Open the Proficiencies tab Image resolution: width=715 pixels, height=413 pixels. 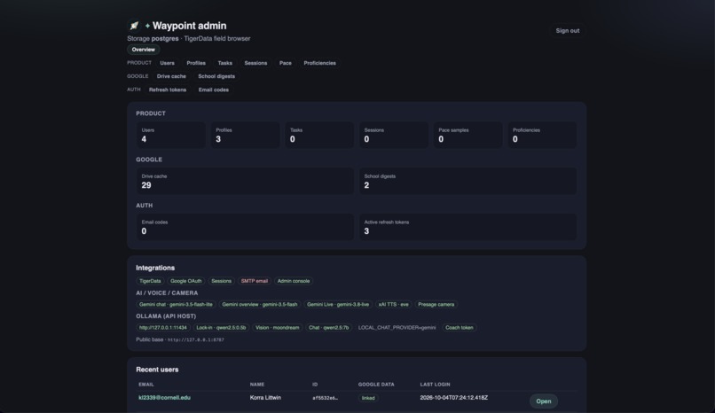319,63
